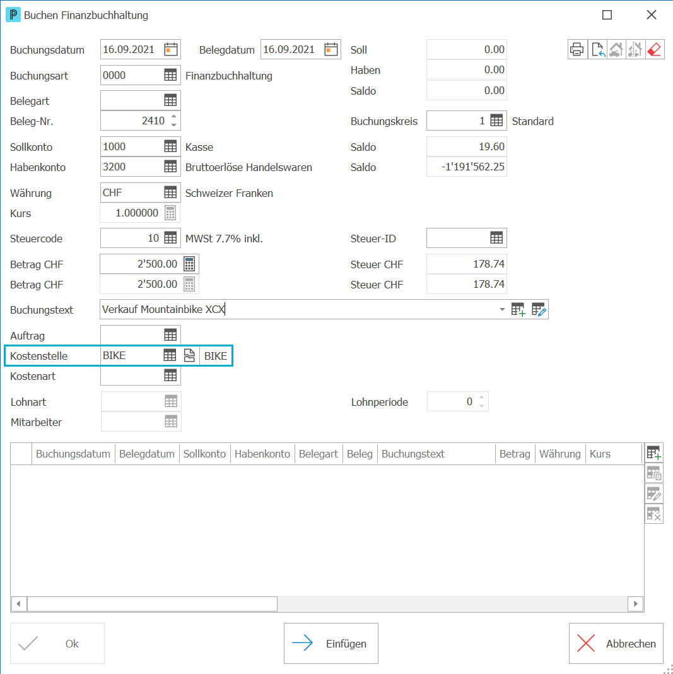Open the Buchungsart lookup table
Image resolution: width=673 pixels, height=674 pixels.
pyautogui.click(x=170, y=75)
